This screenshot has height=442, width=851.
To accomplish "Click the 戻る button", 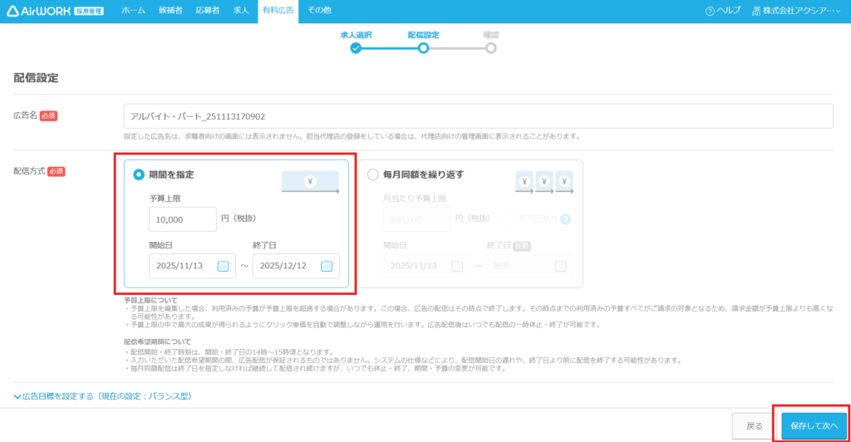I will [754, 425].
